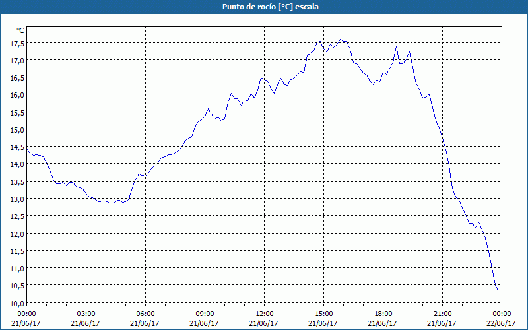Click the 16,0 y-axis label
This screenshot has height=330, width=528.
17,95
